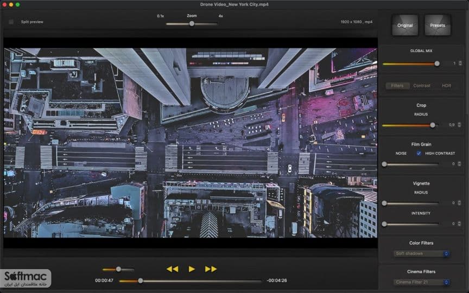Click the Vignette Radius value stepper

tap(459, 203)
